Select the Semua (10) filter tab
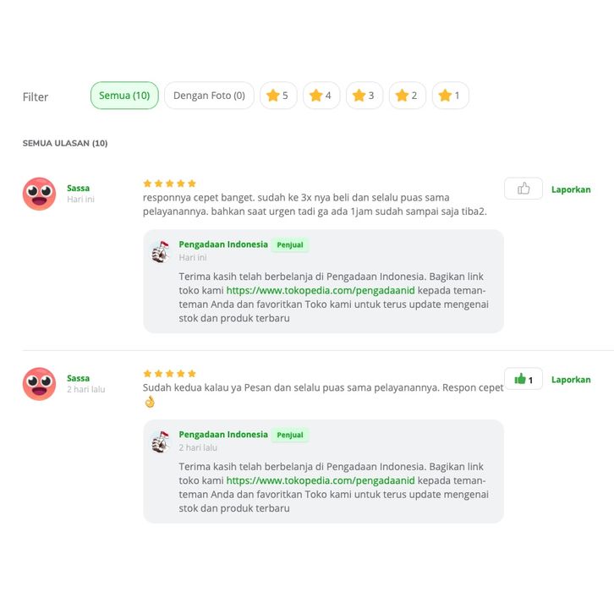This screenshot has height=614, width=614. 124,96
